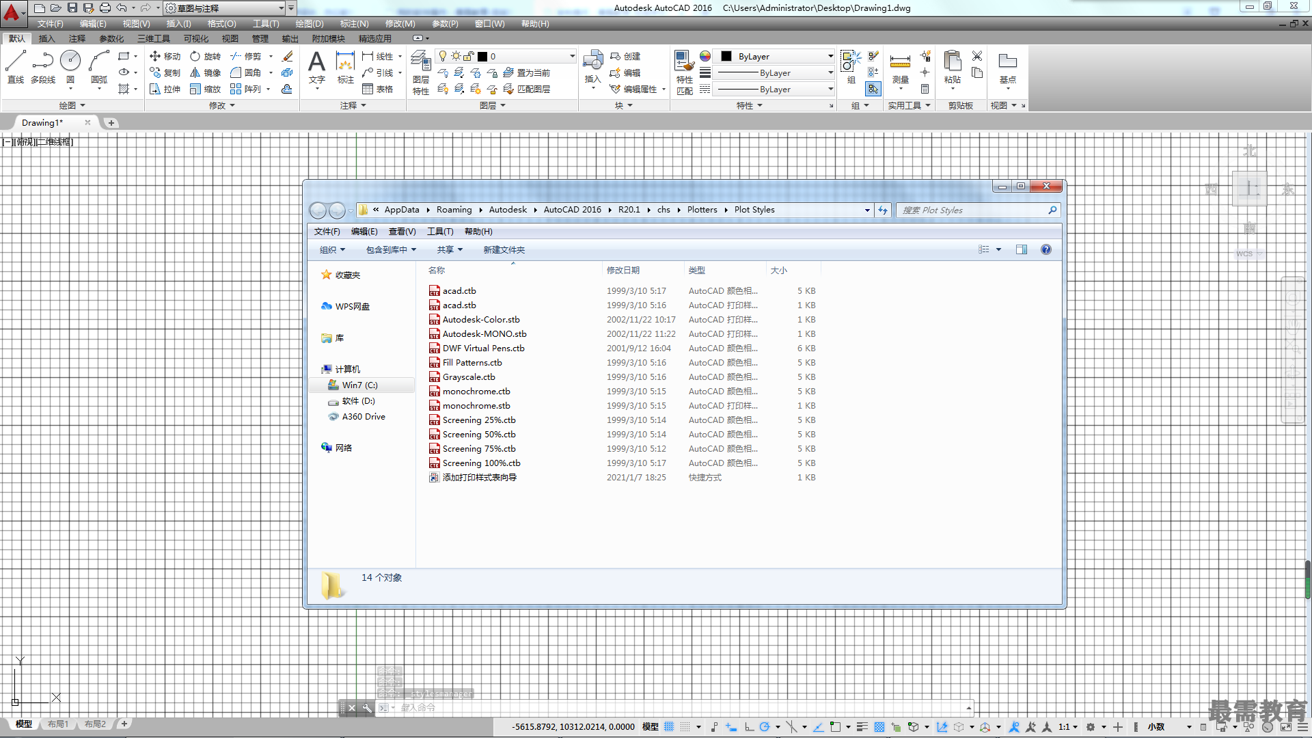This screenshot has width=1312, height=738.
Task: Select the Line (直线) drawing tool
Action: click(15, 67)
